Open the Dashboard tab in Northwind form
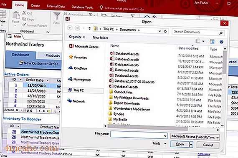 tap(20, 55)
